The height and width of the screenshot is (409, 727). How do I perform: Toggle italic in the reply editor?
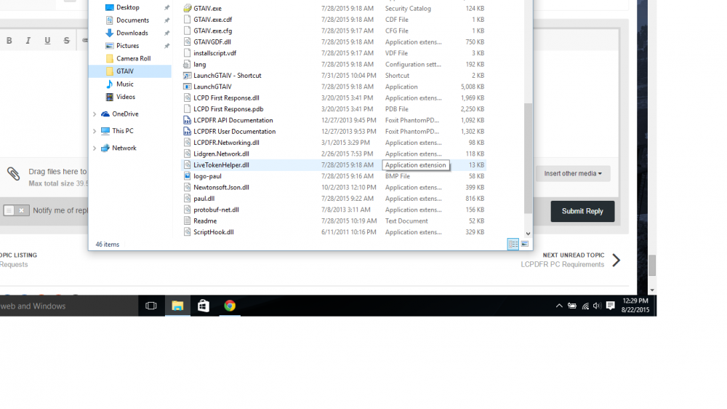[x=28, y=41]
